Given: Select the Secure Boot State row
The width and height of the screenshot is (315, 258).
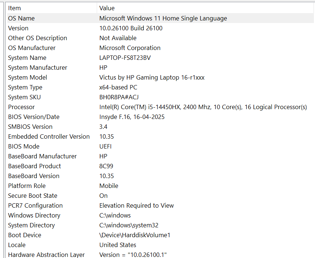Looking at the screenshot, I should [32, 196].
